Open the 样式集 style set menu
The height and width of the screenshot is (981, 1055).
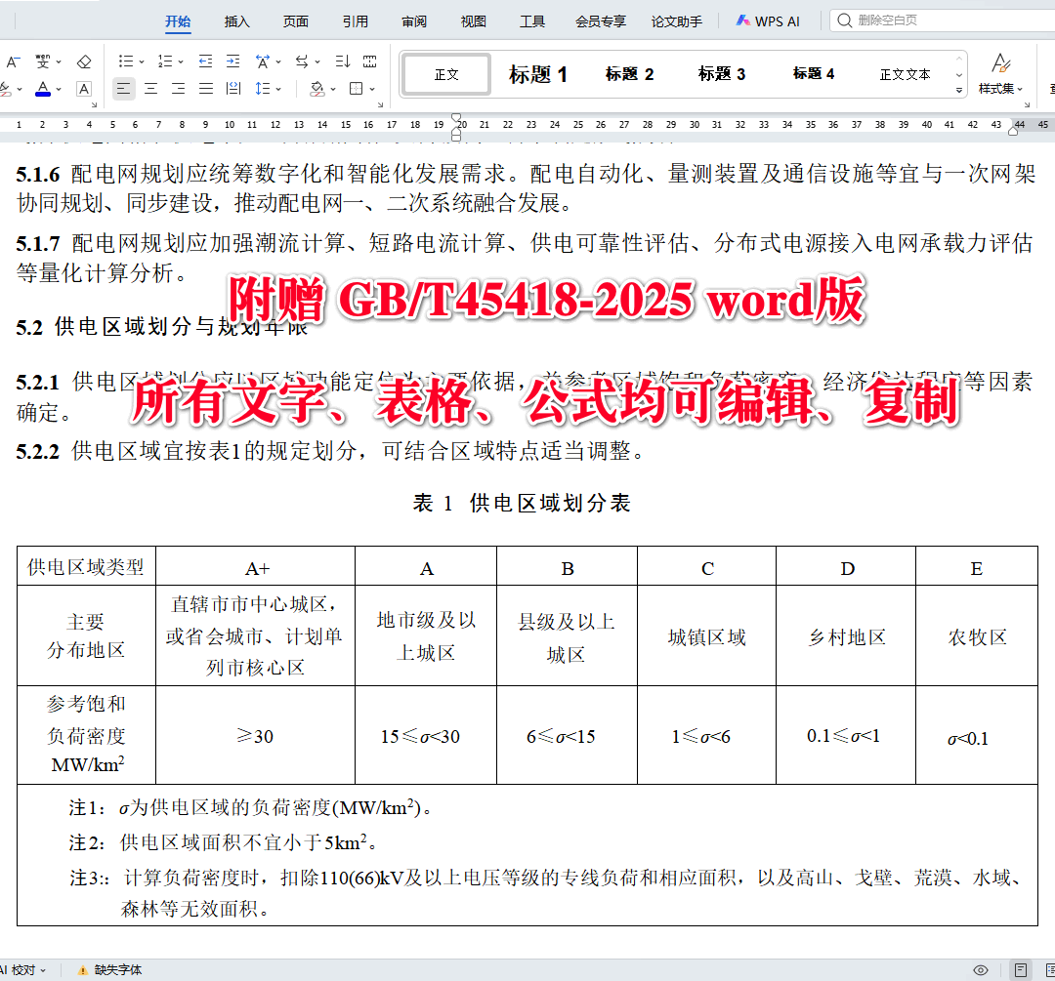(1000, 74)
